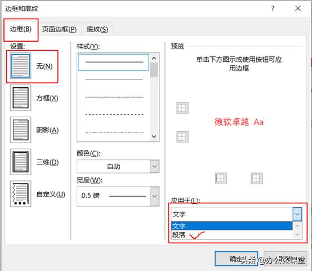Screen dimensions: 312x271
Task: Click the style list scroll down arrow
Action: tap(154, 136)
